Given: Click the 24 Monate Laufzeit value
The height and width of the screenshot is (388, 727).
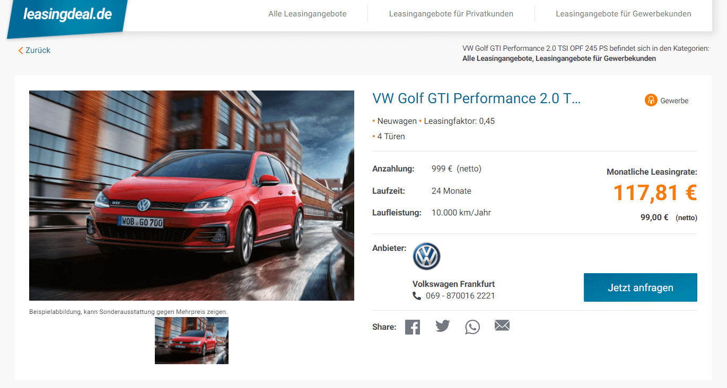Looking at the screenshot, I should click(x=451, y=191).
